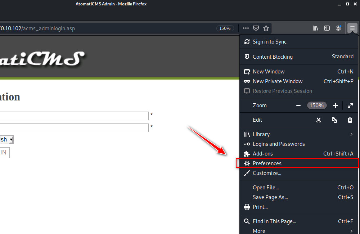Open Preferences from the menu
This screenshot has height=234, width=360.
(x=267, y=163)
